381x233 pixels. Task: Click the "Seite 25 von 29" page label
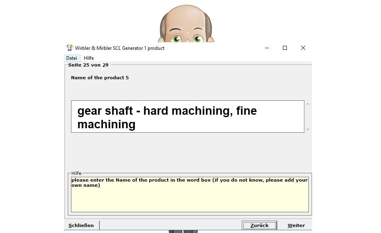88,65
